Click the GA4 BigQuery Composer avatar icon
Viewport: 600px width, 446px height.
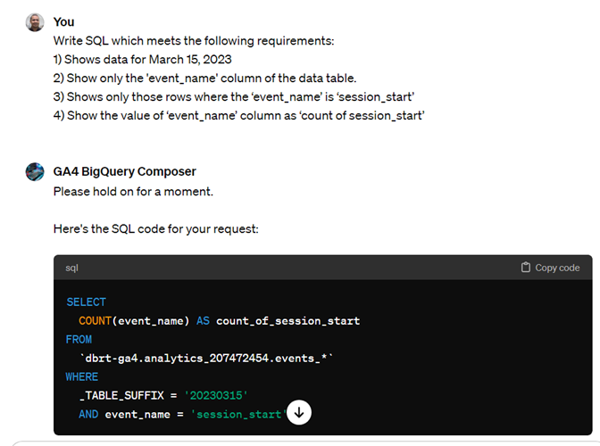35,171
